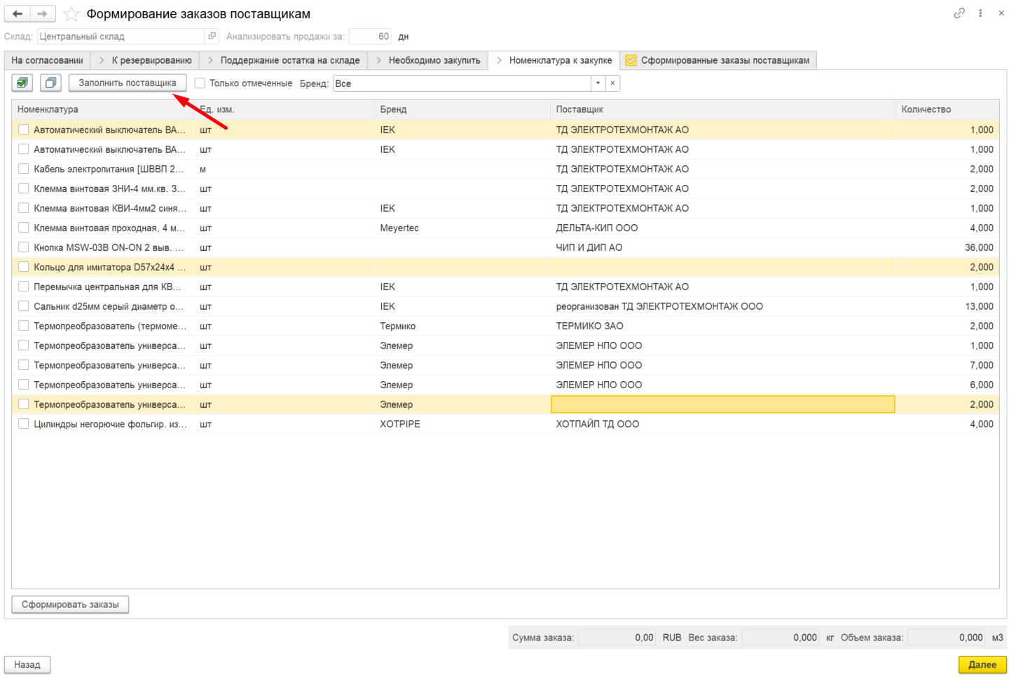Image resolution: width=1016 pixels, height=681 pixels.
Task: Click the check all rows icon button
Action: pos(22,83)
